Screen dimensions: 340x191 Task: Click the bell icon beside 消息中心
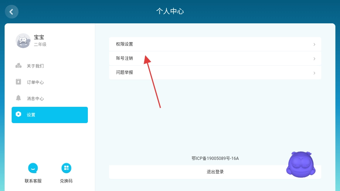click(x=18, y=98)
